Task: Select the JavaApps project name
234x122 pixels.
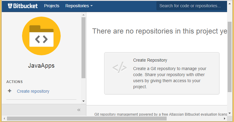Action: pyautogui.click(x=41, y=66)
